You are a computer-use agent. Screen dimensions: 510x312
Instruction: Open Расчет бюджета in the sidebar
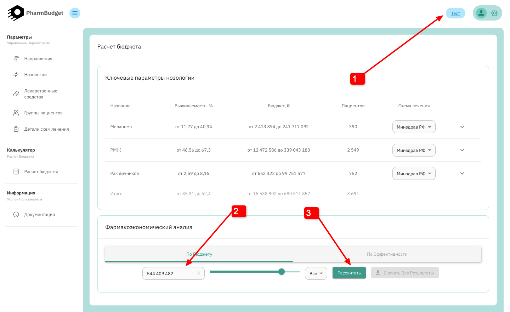coord(42,172)
